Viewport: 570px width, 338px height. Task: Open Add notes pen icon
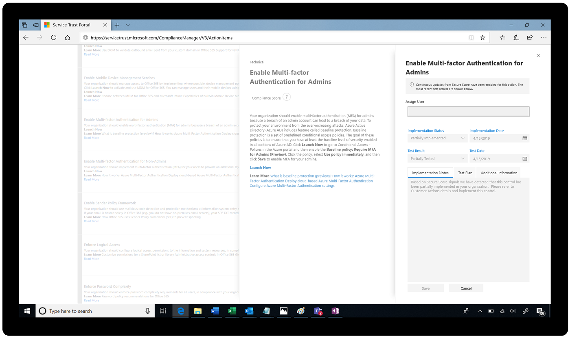click(516, 37)
